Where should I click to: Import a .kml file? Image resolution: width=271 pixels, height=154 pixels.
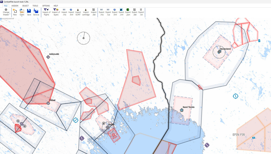[x=71, y=12]
